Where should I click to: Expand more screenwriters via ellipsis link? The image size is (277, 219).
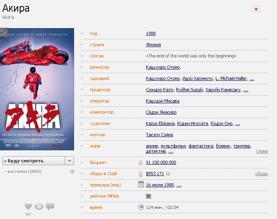(252, 79)
